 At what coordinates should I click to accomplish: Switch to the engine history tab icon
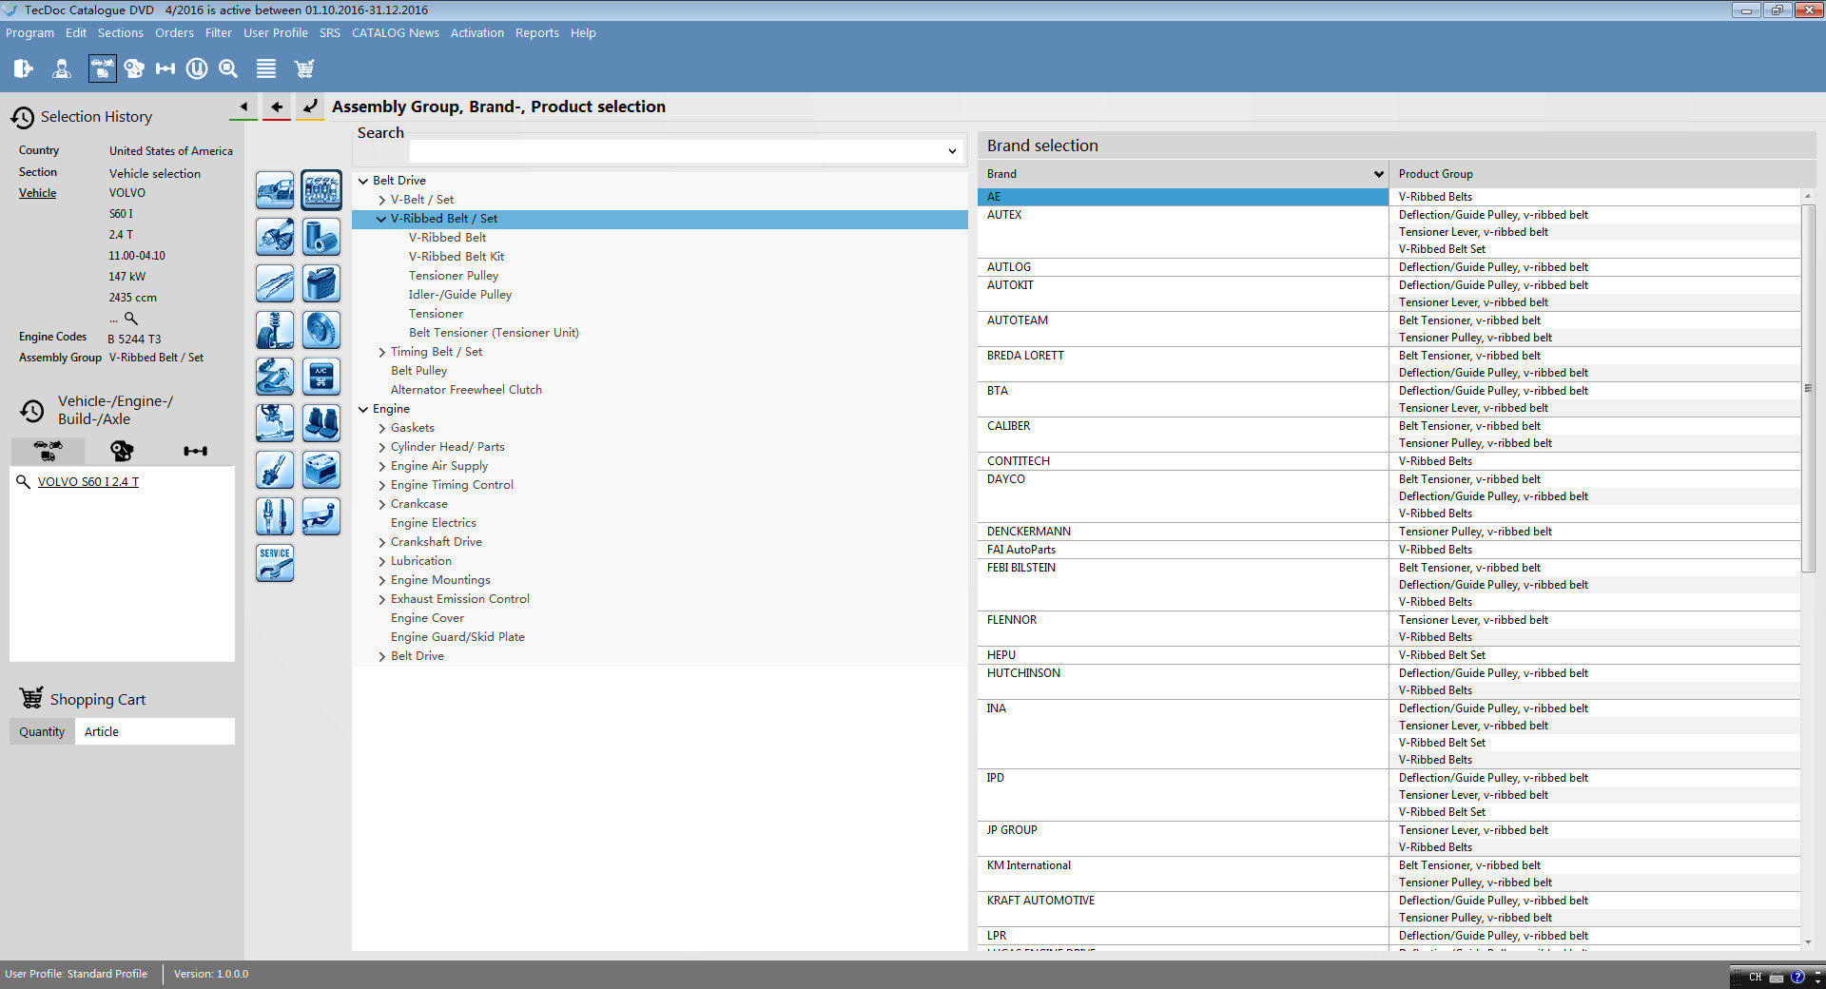pos(122,451)
